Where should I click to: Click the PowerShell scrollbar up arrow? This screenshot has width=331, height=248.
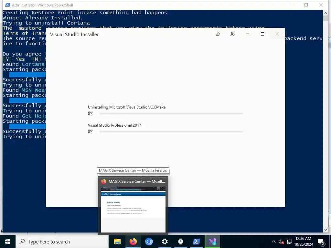tap(326, 13)
